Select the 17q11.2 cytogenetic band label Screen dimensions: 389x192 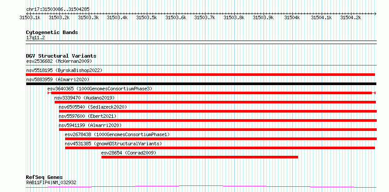pyautogui.click(x=35, y=38)
